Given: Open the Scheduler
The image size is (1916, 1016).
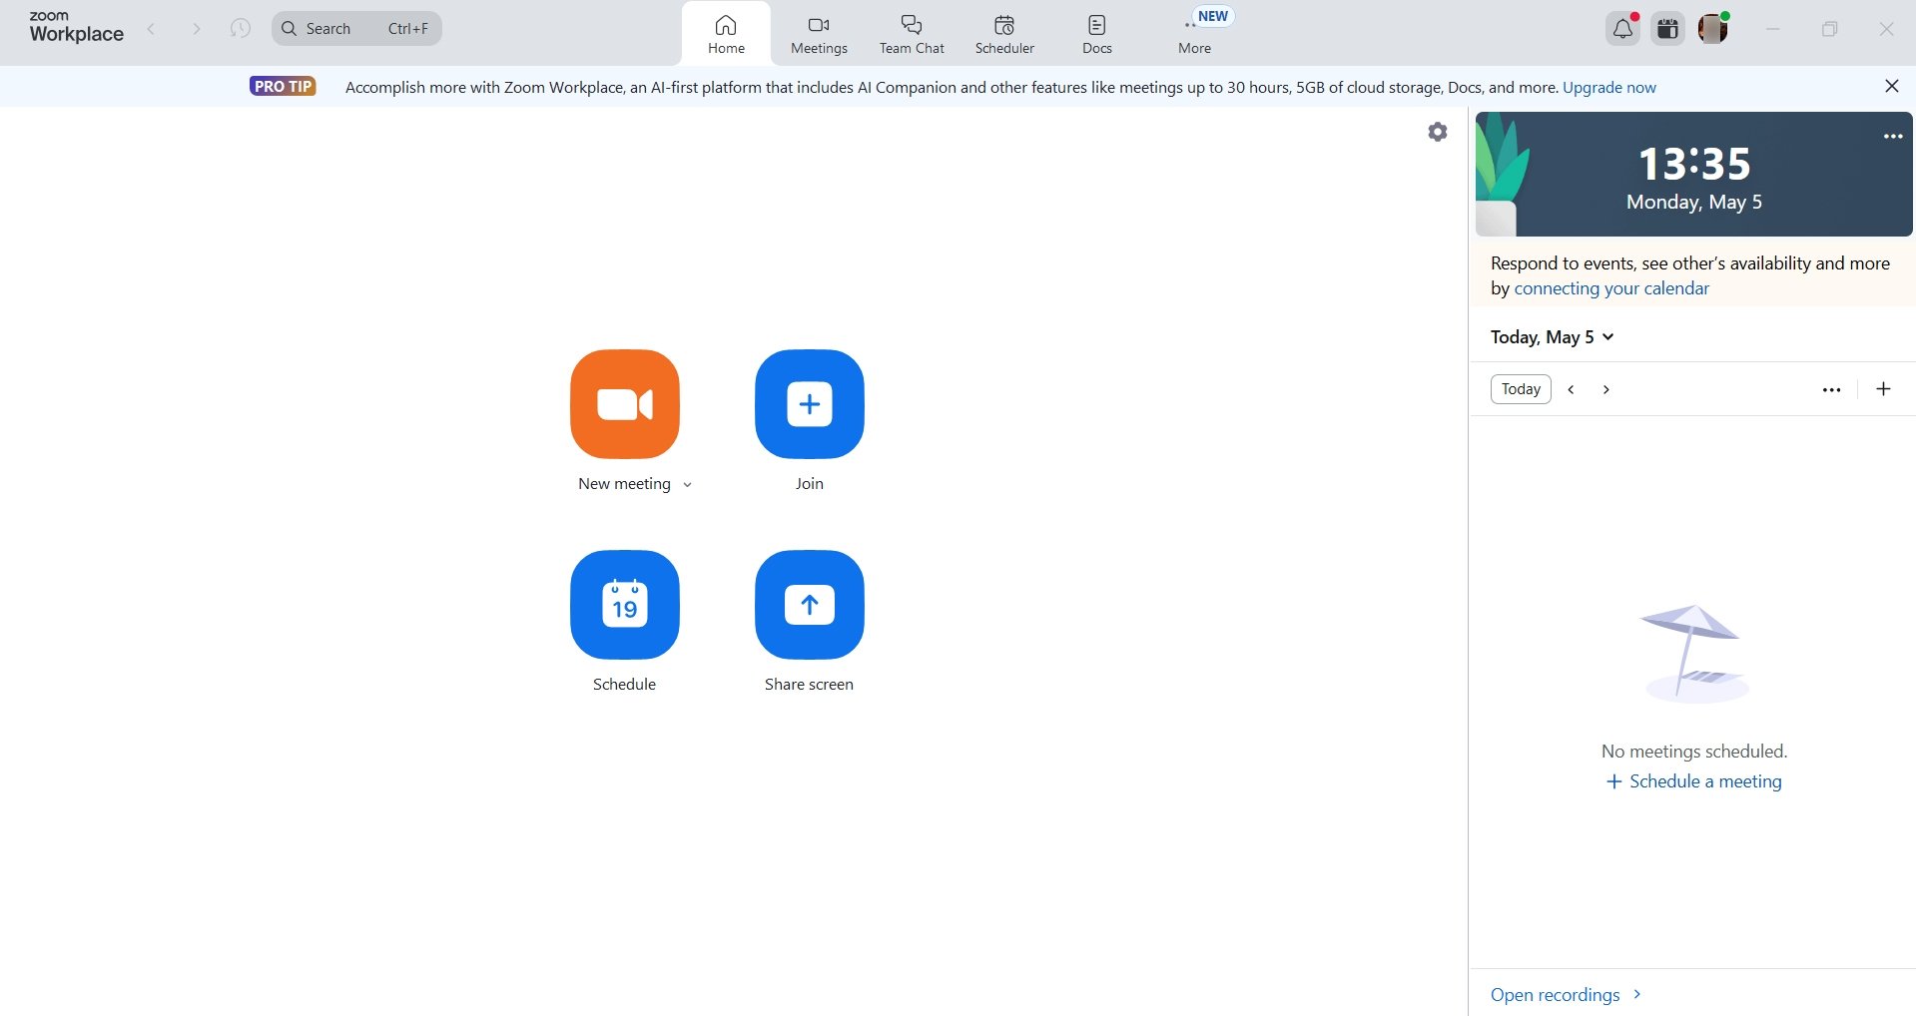Looking at the screenshot, I should [1003, 33].
